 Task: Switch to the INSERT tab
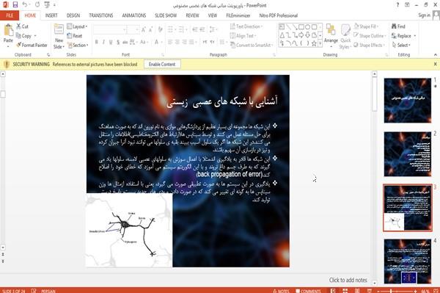[x=51, y=15]
